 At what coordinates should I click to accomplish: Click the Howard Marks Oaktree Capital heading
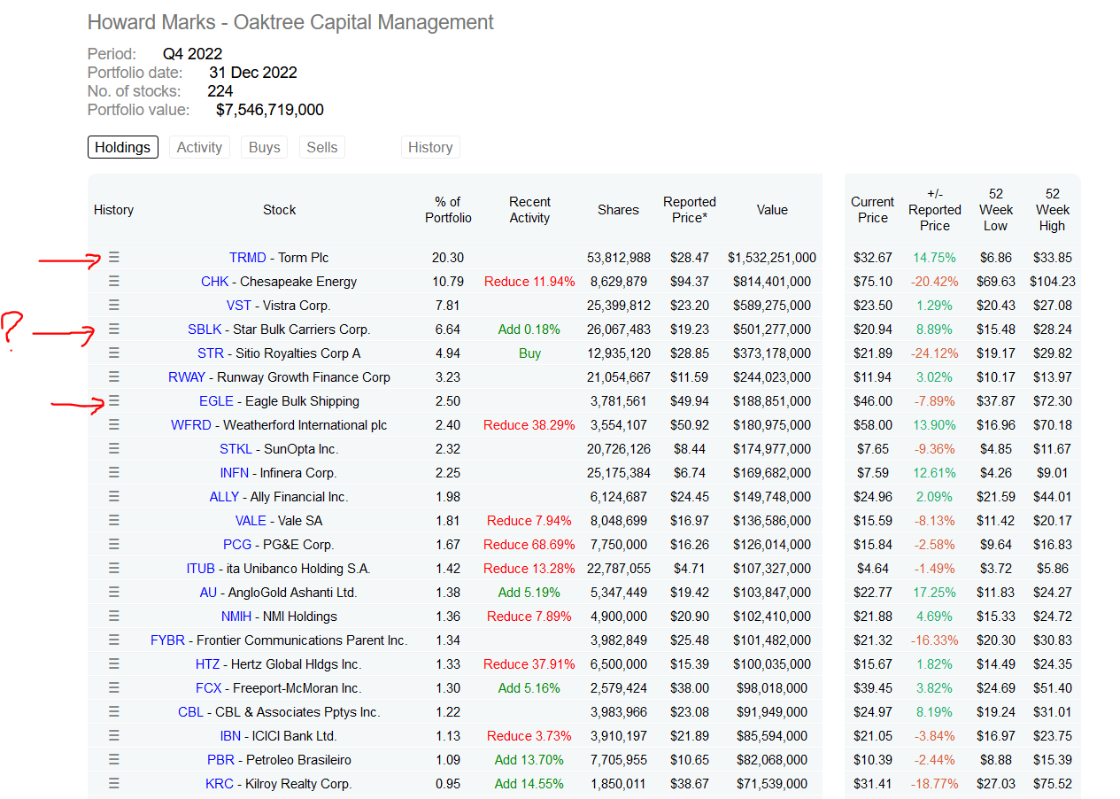click(x=291, y=22)
